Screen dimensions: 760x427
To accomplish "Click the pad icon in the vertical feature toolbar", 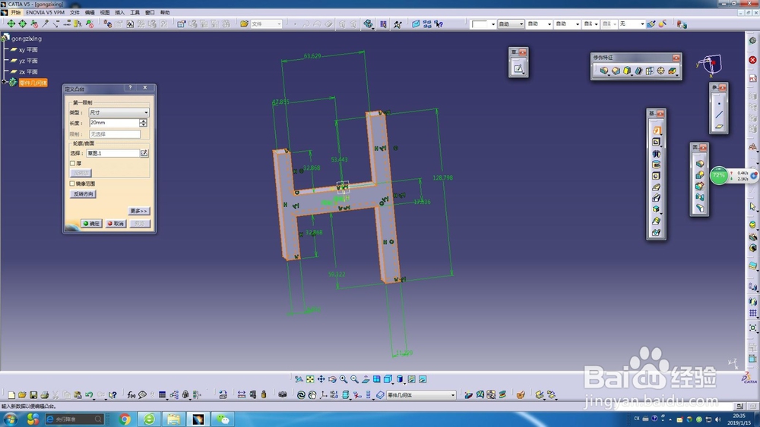I will coord(656,130).
